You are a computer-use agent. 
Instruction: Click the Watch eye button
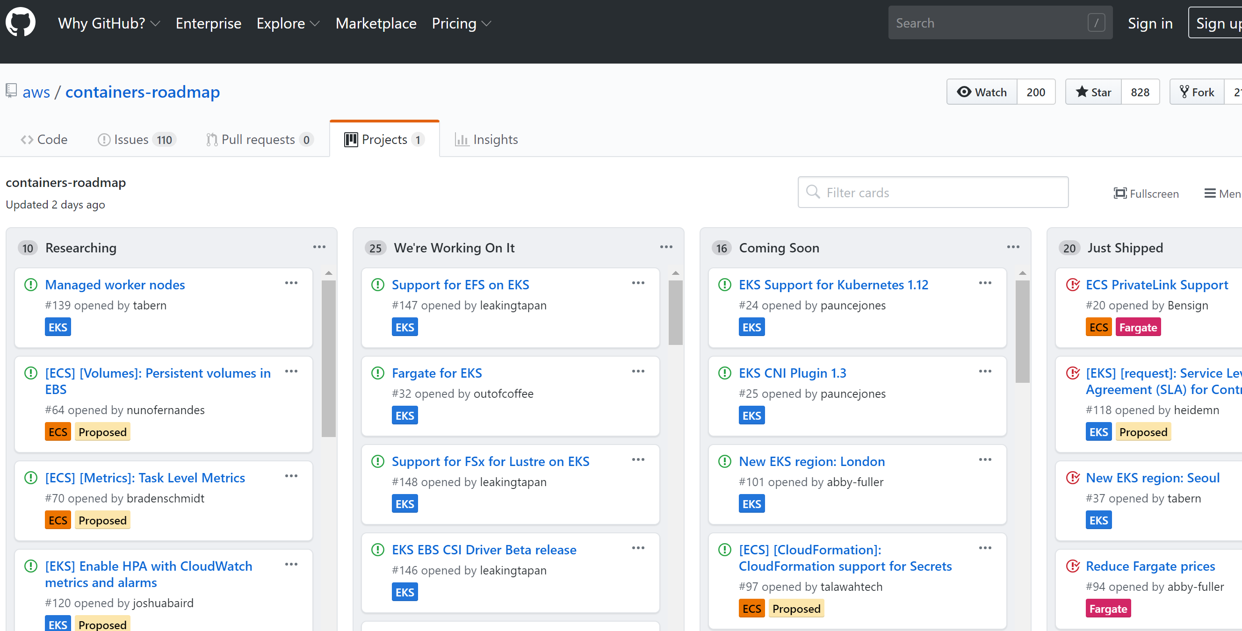[982, 92]
